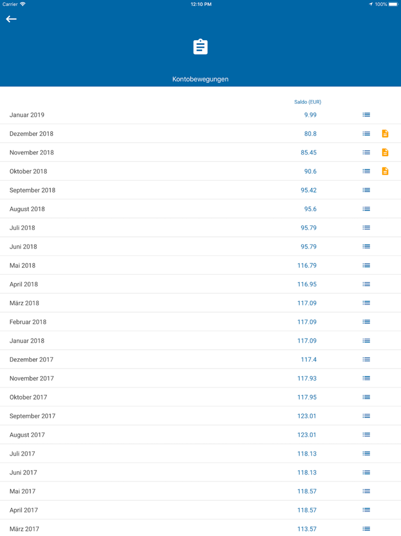Show transaction list for September 2018
Screen dimensions: 401x536
pos(366,190)
